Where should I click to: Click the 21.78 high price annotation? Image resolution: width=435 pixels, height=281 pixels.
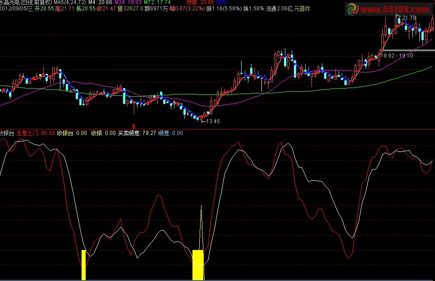(x=409, y=18)
